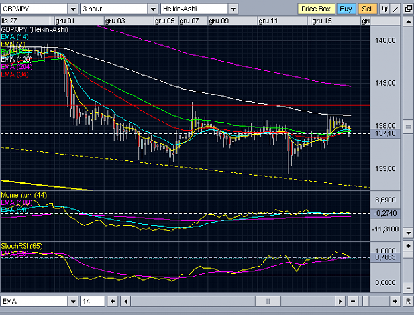The height and width of the screenshot is (315, 414).
Task: Click the 8,6900 momentum axis label
Action: coord(386,200)
